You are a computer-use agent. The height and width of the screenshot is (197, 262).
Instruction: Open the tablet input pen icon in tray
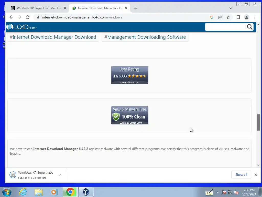(x=209, y=192)
